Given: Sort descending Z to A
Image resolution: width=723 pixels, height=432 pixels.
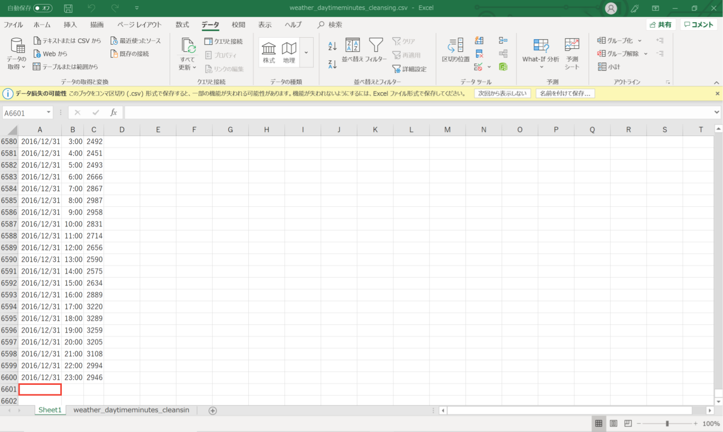Looking at the screenshot, I should (332, 64).
